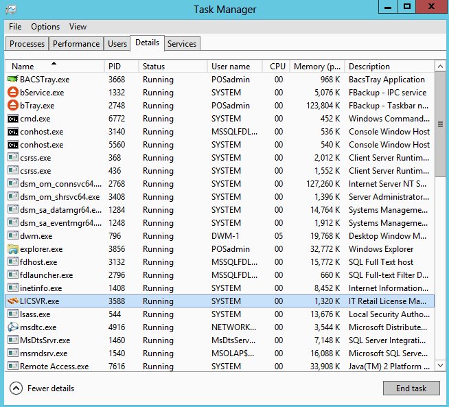Click the dsm_om_shrsvc64.exe process icon
449x407 pixels.
[13, 196]
